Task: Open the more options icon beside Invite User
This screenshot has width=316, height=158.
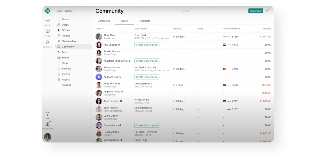Action: pyautogui.click(x=268, y=11)
